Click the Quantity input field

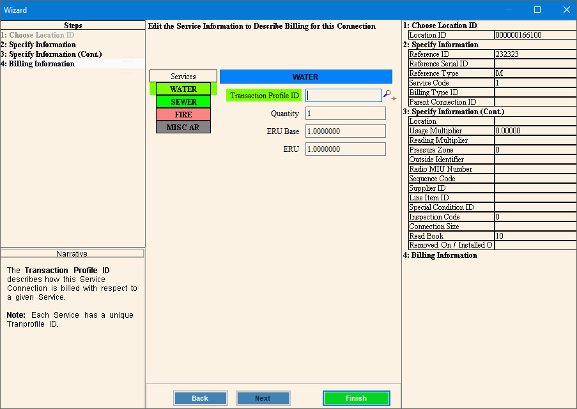[x=345, y=114]
